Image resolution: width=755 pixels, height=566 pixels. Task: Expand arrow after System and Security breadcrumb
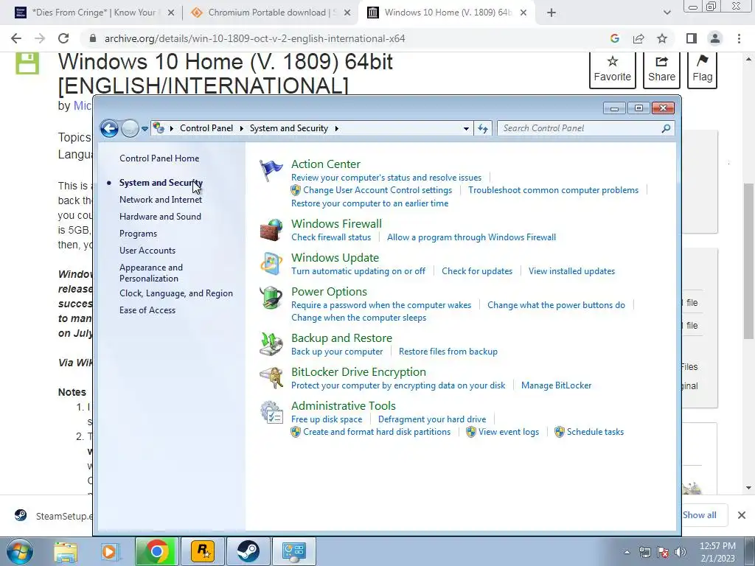click(x=336, y=128)
